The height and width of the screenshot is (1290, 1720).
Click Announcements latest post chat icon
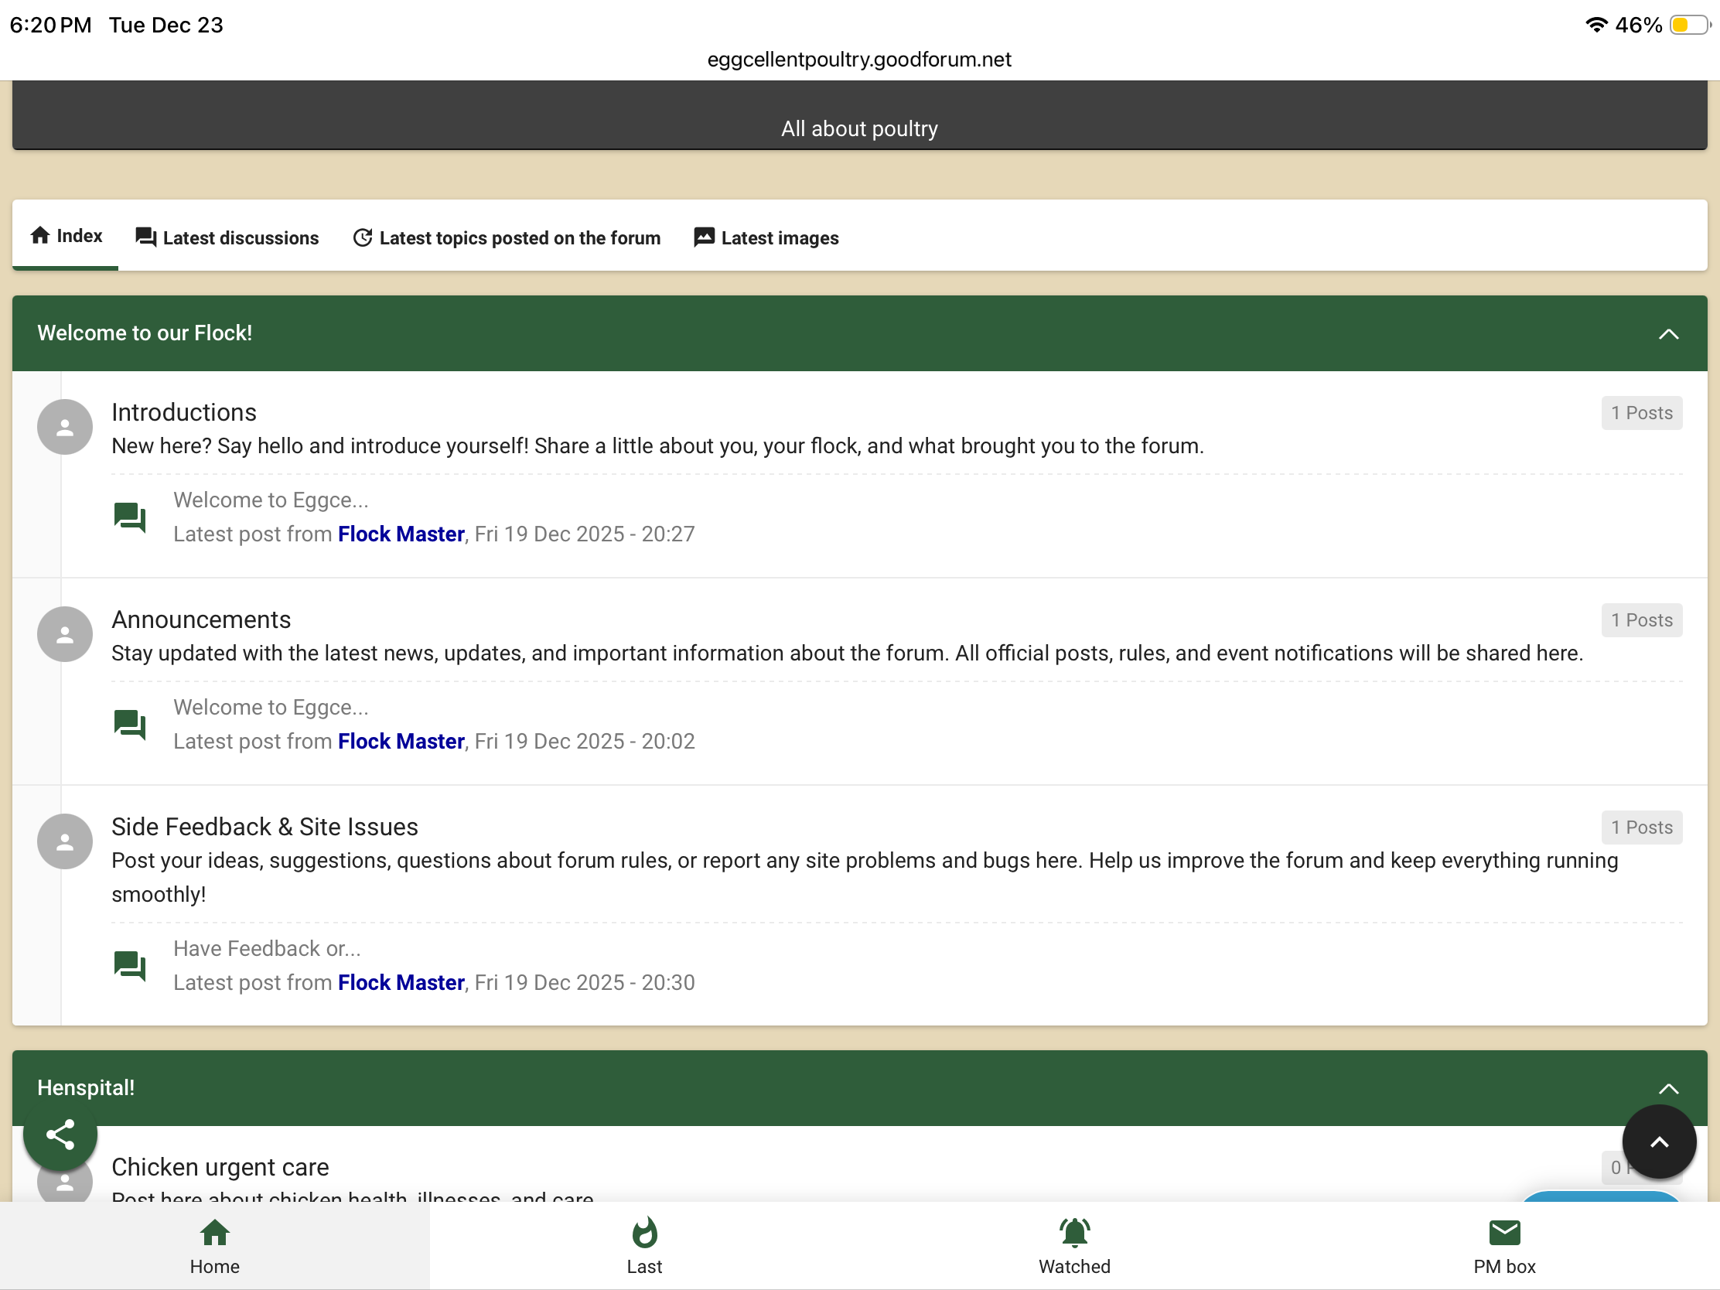point(129,725)
